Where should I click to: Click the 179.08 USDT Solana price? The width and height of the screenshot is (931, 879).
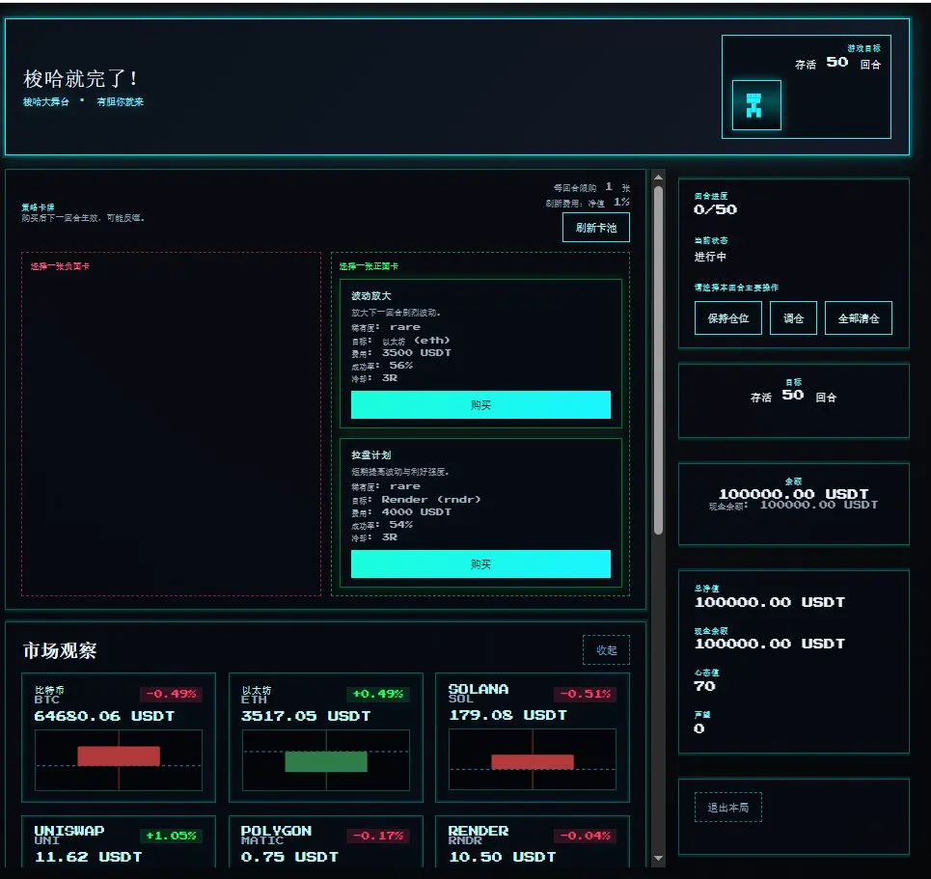pyautogui.click(x=507, y=715)
